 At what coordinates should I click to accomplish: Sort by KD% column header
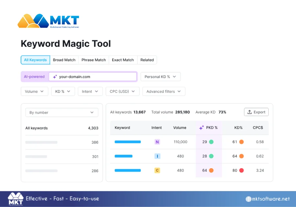click(238, 127)
